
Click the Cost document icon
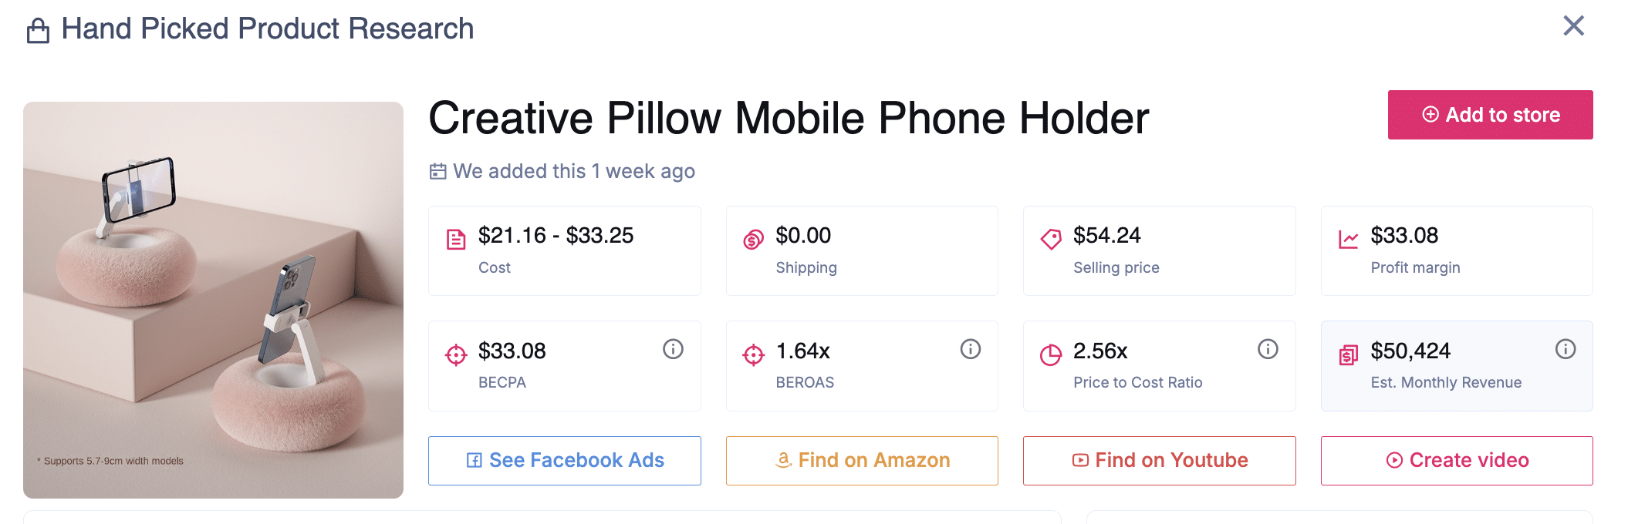(454, 238)
